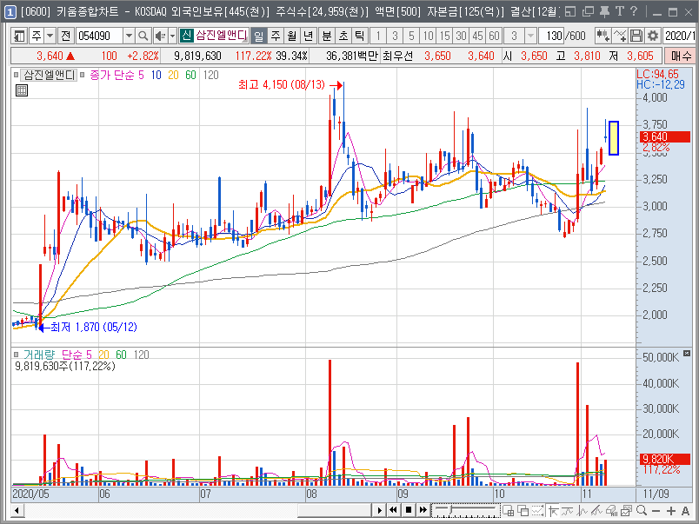
Task: Click the 주 stock category button
Action: pyautogui.click(x=37, y=36)
